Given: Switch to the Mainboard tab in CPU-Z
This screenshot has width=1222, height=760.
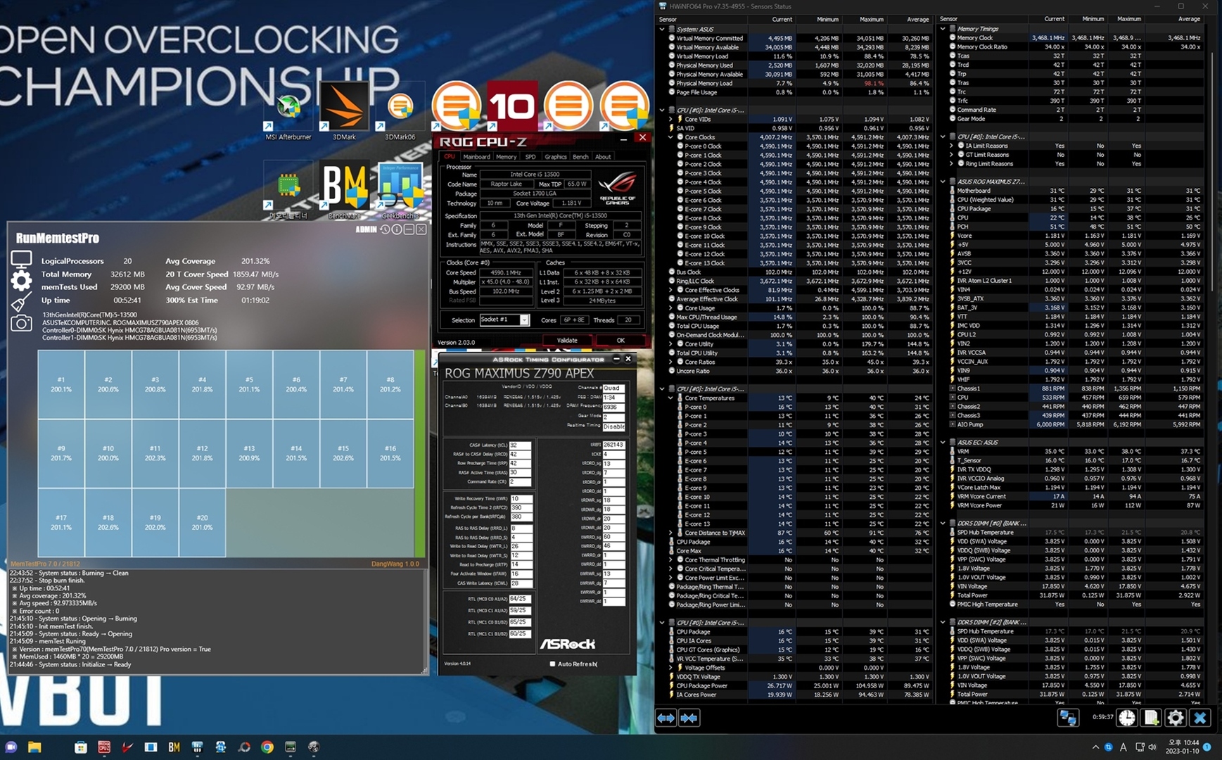Looking at the screenshot, I should (476, 157).
